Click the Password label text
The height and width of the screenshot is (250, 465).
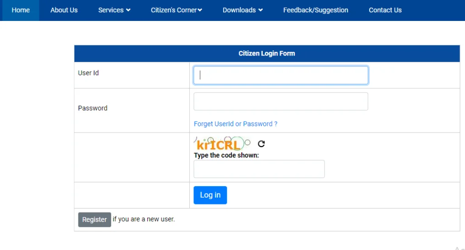point(93,108)
